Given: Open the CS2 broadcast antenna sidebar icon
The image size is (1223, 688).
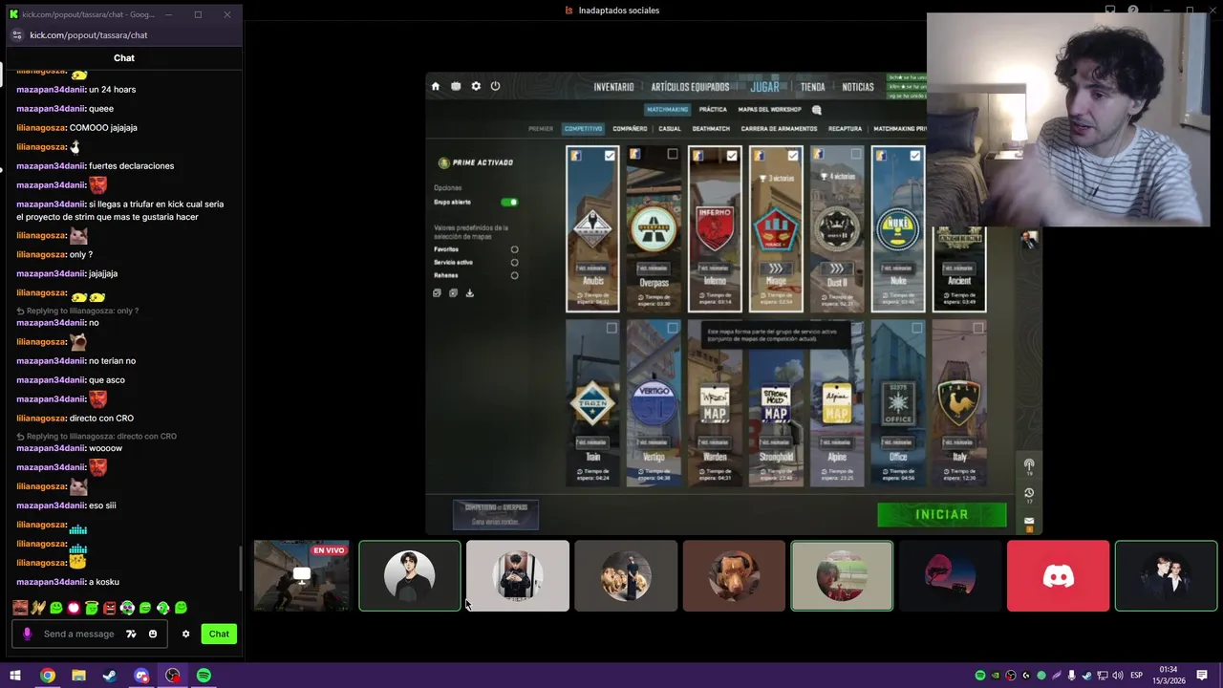Looking at the screenshot, I should pyautogui.click(x=1029, y=464).
